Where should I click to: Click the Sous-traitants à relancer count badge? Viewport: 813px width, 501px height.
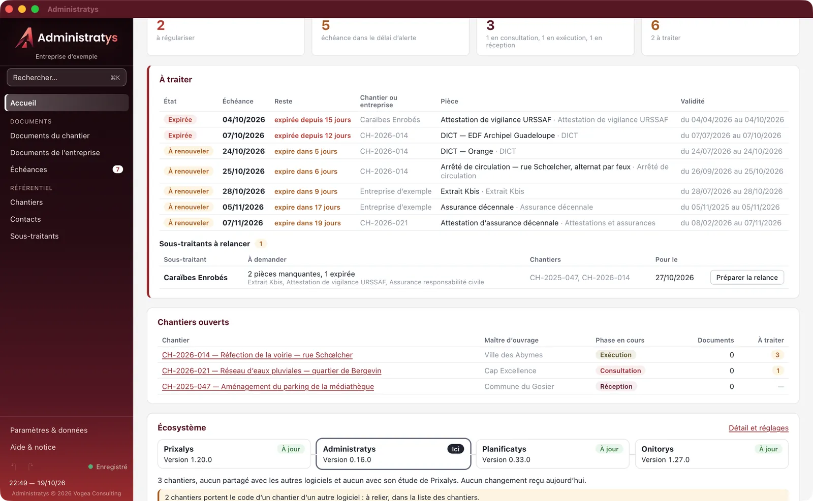tap(261, 244)
